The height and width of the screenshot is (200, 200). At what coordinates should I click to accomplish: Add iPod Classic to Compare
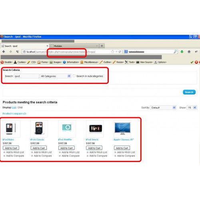43,156
